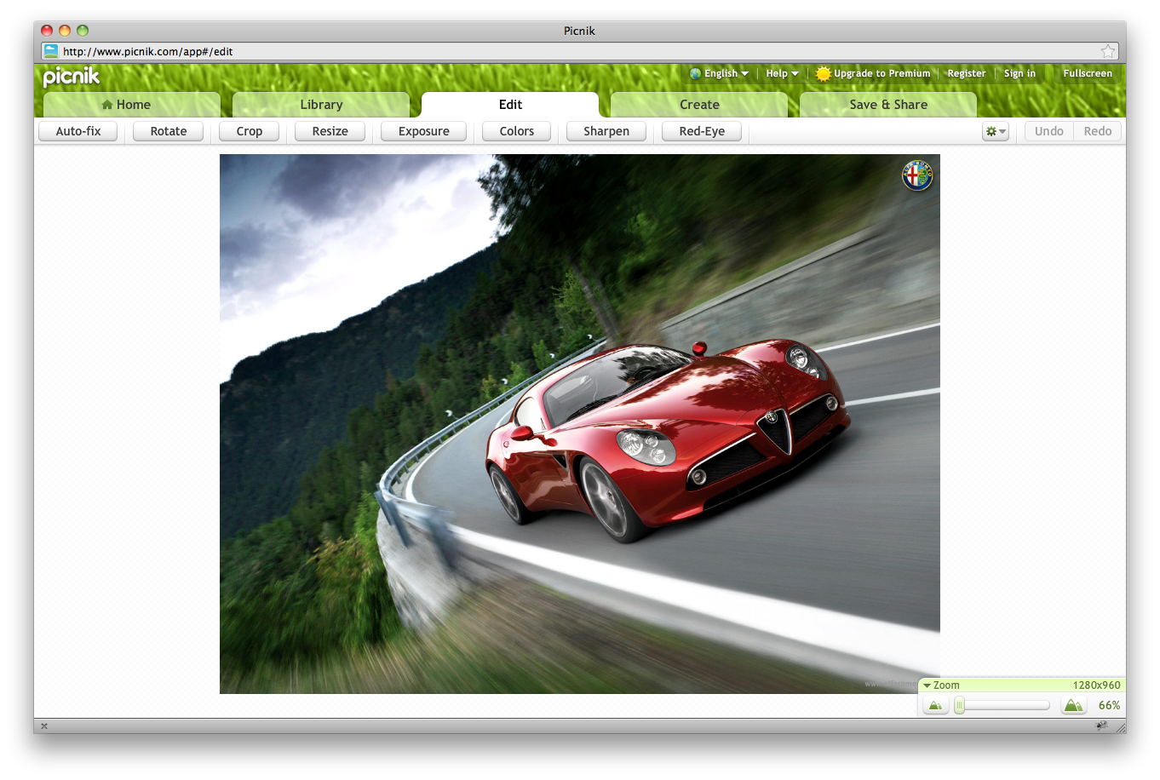Viewport: 1160px width, 780px height.
Task: Collapse the Zoom panel
Action: [x=927, y=685]
